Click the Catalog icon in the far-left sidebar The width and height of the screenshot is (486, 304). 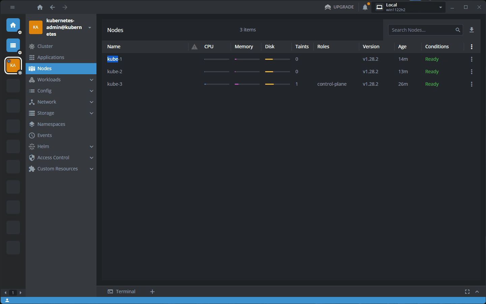pos(13,45)
